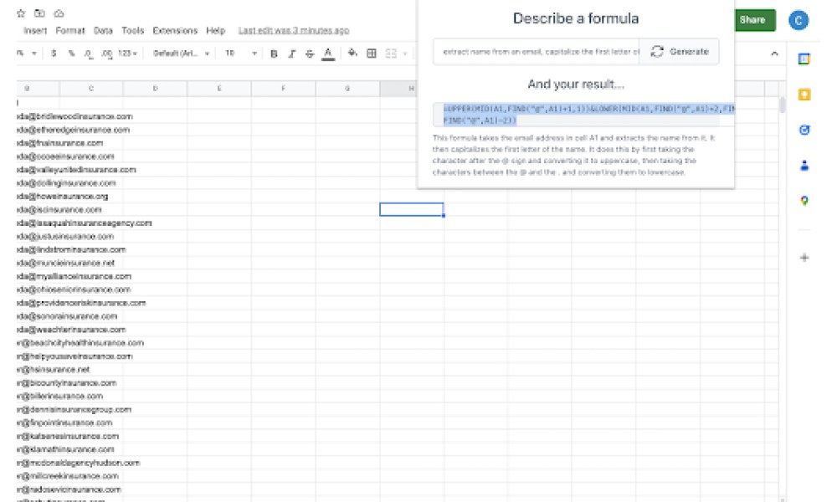Select column E header
837x502 pixels.
219,89
